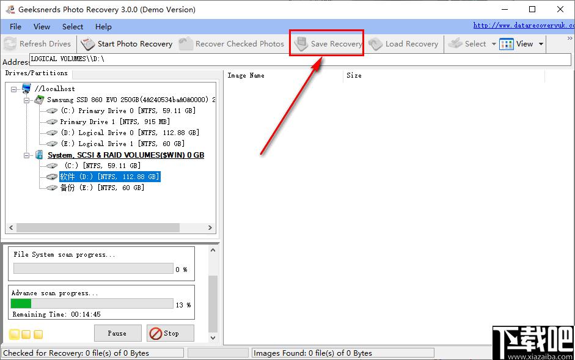Click up arrow of progress panel scrollbar
Screen dimensions: 575x360
pos(213,250)
